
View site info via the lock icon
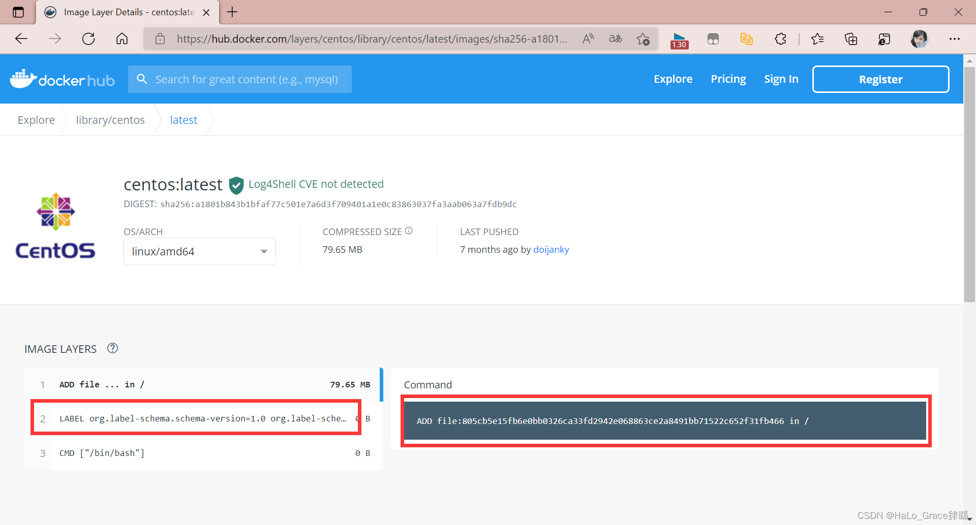coord(160,39)
